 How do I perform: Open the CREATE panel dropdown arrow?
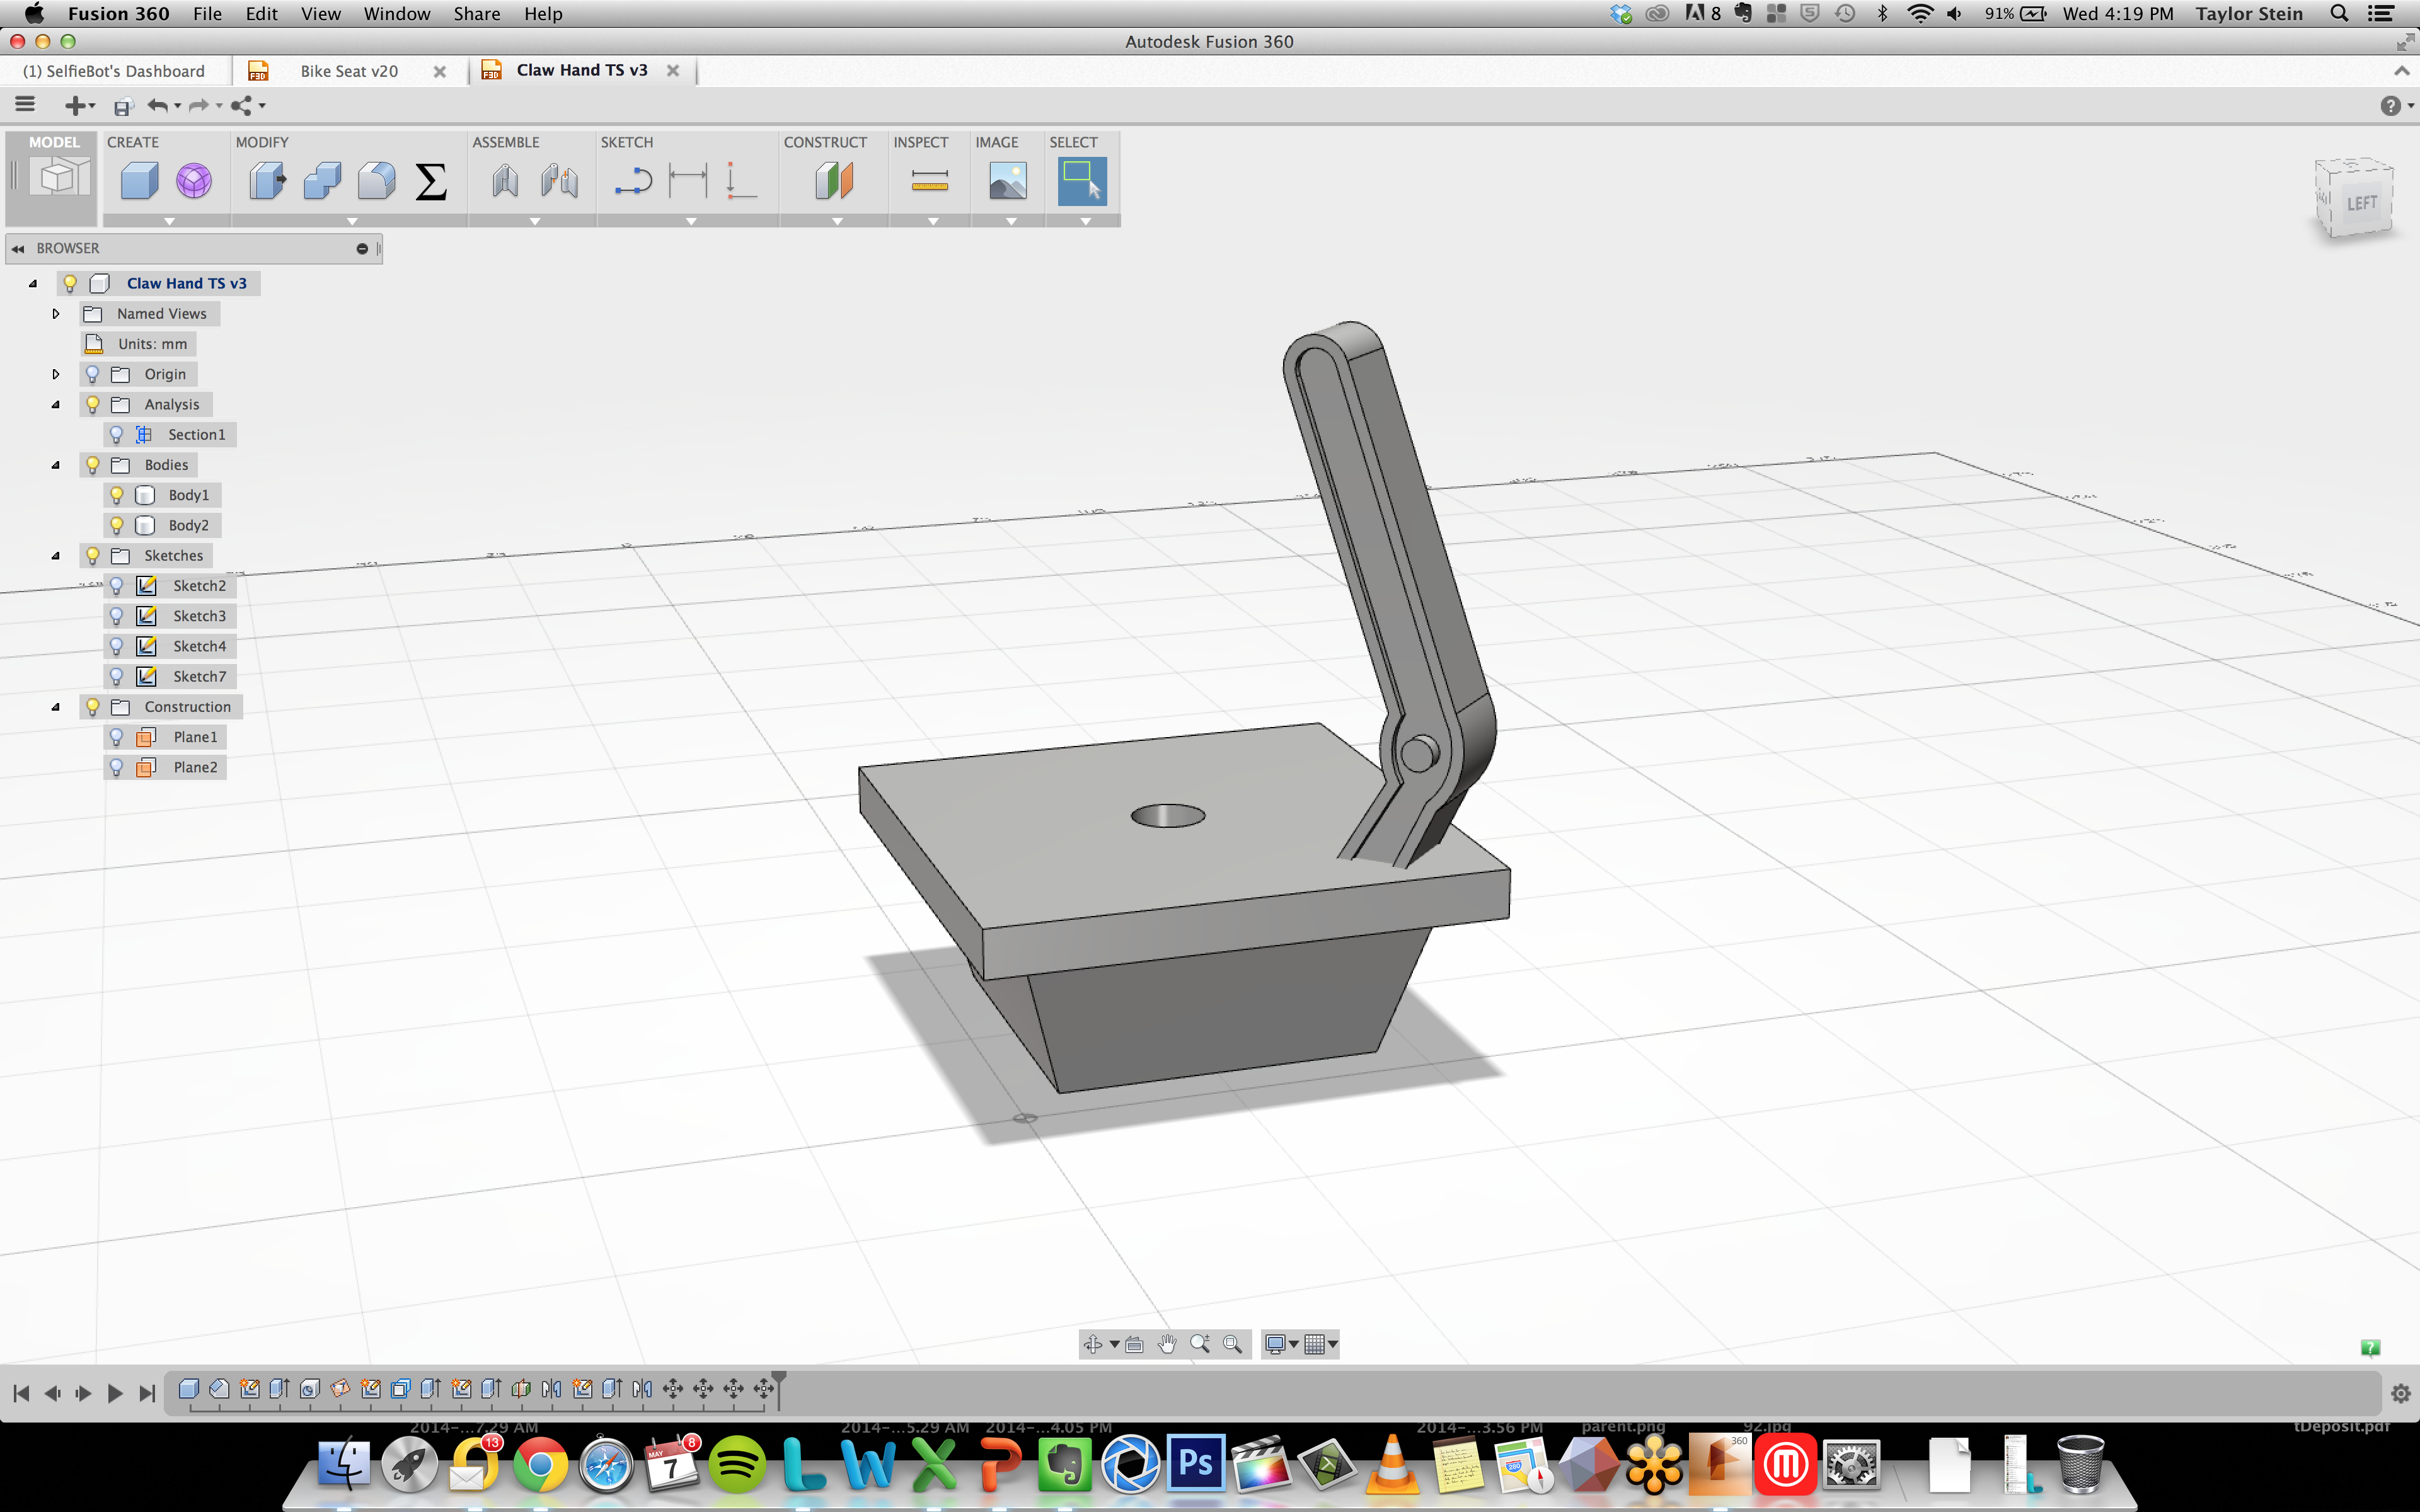pos(169,221)
